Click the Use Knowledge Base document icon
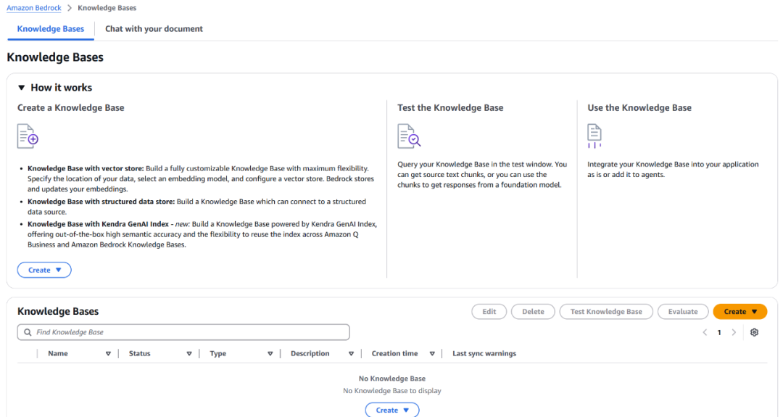Image resolution: width=783 pixels, height=417 pixels. [594, 136]
